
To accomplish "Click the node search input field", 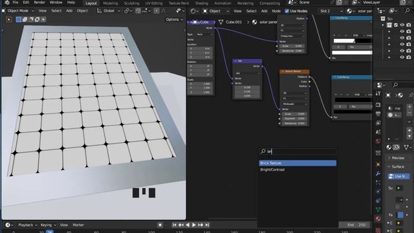I will 298,151.
